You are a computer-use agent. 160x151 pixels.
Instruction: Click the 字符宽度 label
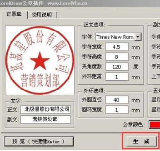[92, 47]
